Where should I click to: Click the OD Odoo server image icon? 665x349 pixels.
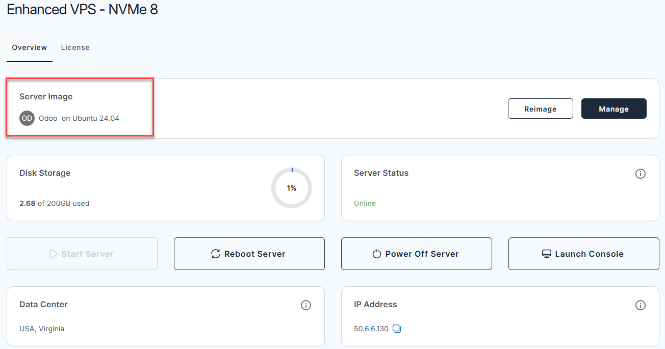(x=27, y=118)
